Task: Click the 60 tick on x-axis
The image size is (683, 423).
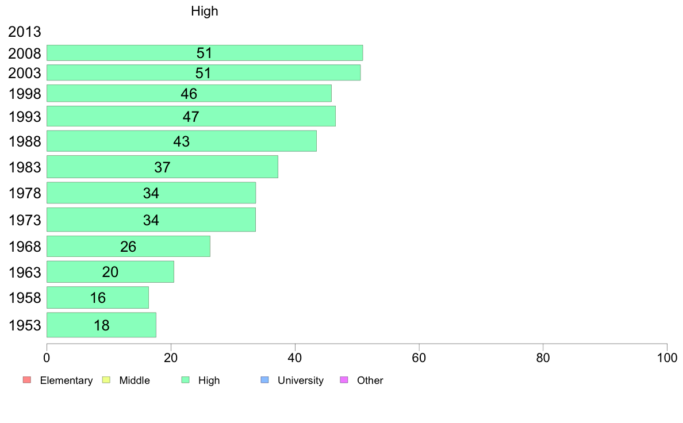Action: pyautogui.click(x=419, y=358)
